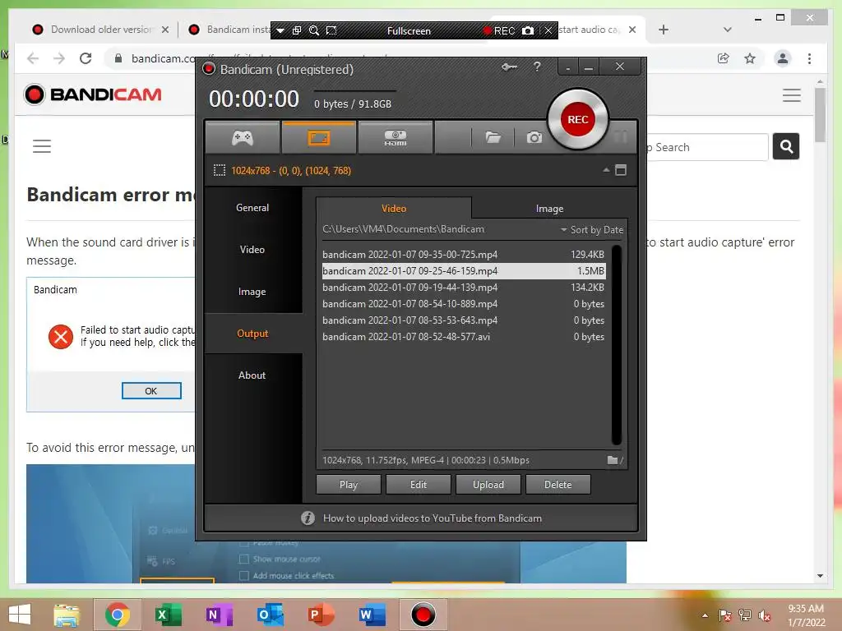
Task: Open Chrome three-dot menu
Action: click(809, 58)
